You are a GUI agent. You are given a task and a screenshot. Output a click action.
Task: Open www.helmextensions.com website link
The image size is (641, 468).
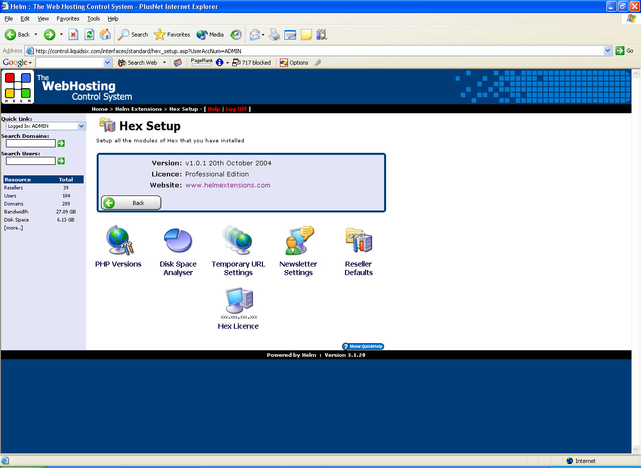[x=228, y=185]
